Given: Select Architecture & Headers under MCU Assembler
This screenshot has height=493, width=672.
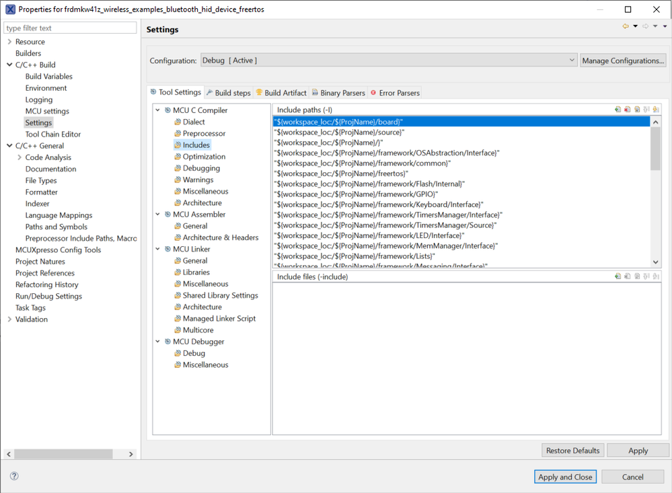Looking at the screenshot, I should point(220,237).
